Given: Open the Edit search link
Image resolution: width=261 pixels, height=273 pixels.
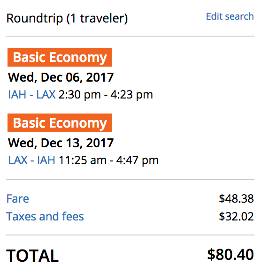Looking at the screenshot, I should click(230, 16).
